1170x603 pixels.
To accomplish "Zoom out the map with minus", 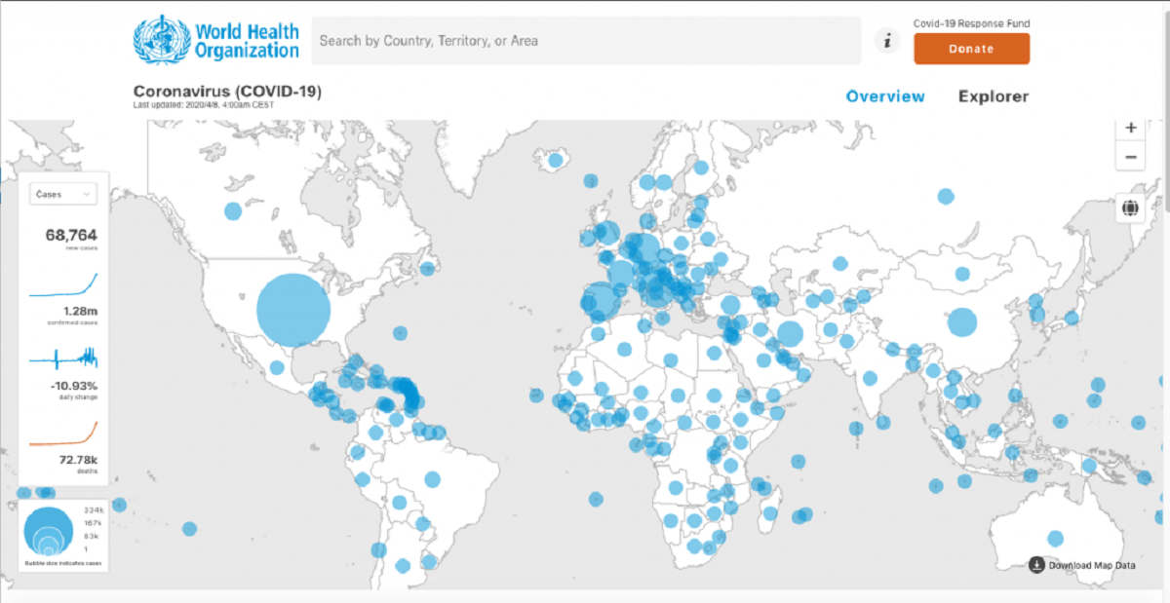I will click(1131, 156).
